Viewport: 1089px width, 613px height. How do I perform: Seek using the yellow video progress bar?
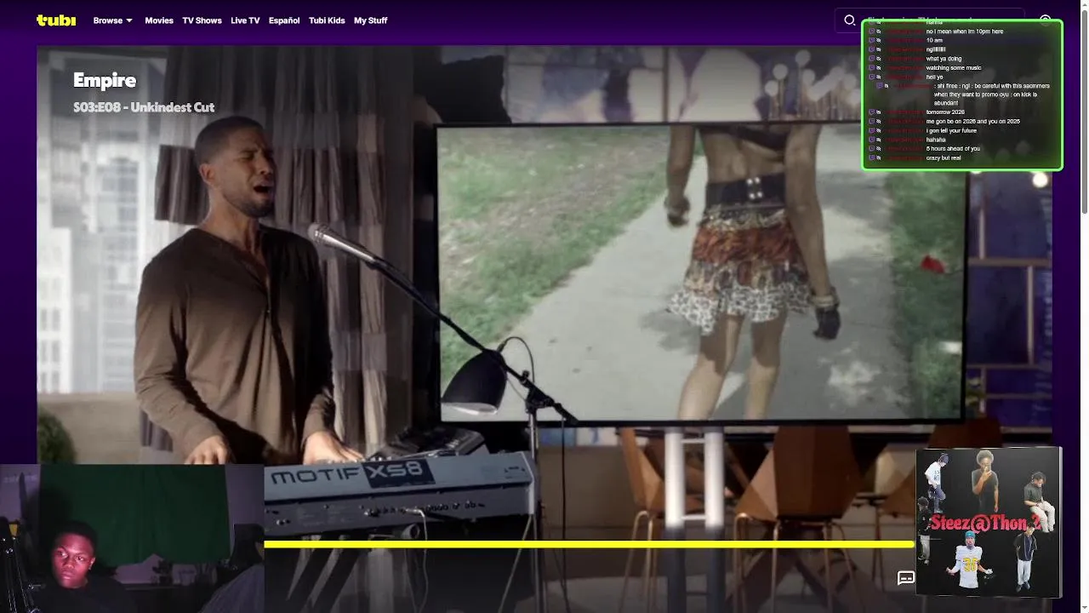tap(590, 544)
